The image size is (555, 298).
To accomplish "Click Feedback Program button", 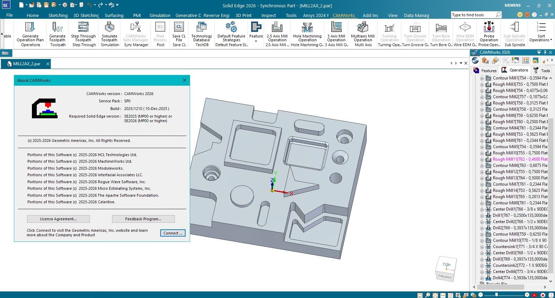I will coord(143,219).
